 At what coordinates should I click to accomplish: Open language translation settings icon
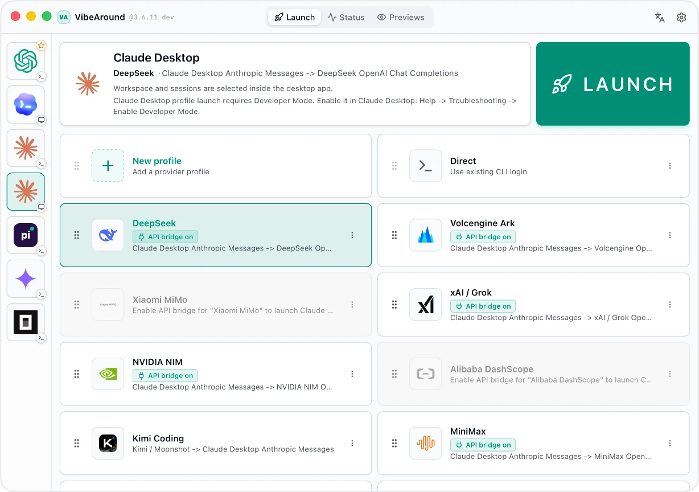click(x=660, y=18)
